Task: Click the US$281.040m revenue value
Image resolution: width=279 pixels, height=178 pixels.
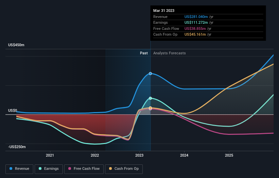Action: [x=196, y=17]
